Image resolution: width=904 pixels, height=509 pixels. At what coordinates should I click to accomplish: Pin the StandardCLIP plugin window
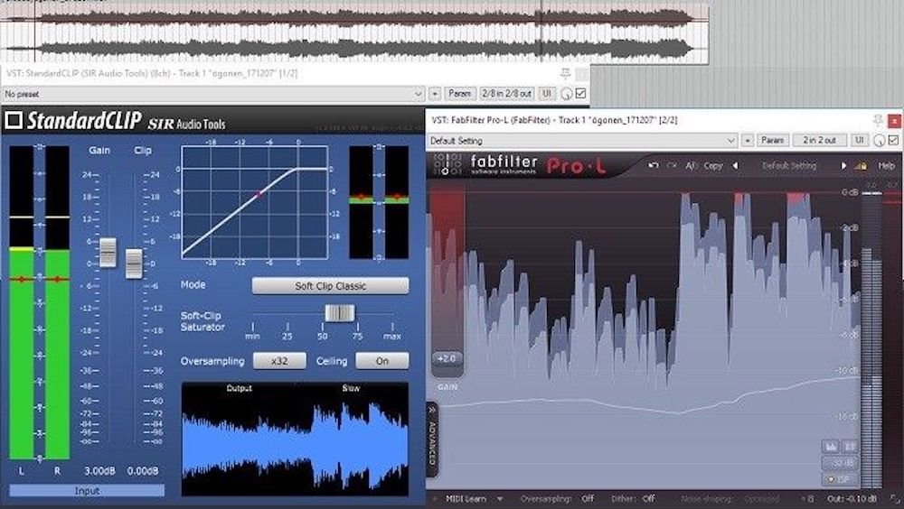pyautogui.click(x=565, y=73)
